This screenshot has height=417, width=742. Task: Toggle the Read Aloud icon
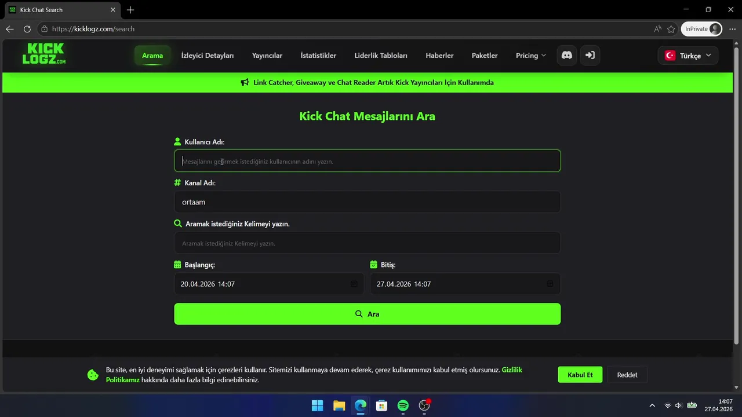coord(657,29)
